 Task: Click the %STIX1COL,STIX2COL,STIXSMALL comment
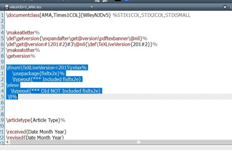[152, 15]
